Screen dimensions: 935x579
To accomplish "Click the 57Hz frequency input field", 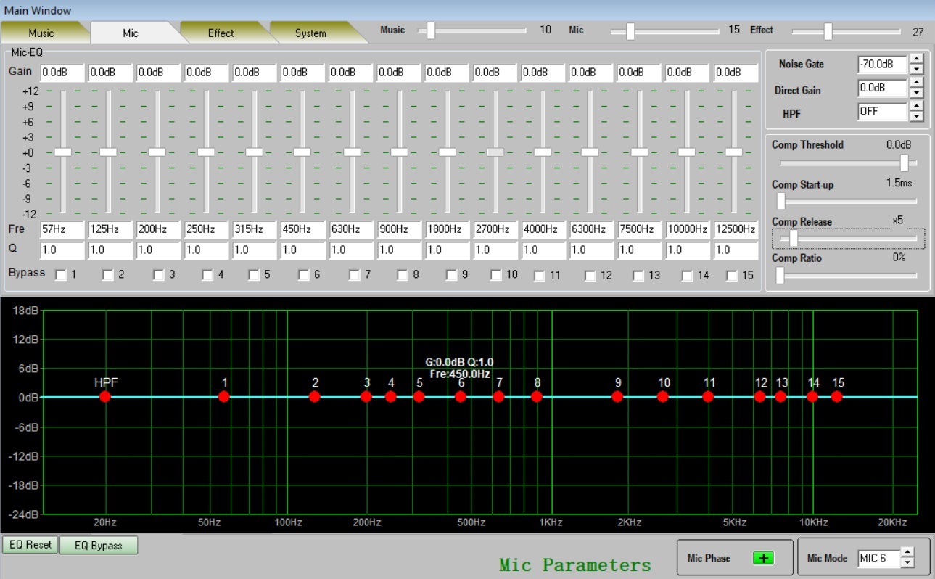I will coord(62,229).
